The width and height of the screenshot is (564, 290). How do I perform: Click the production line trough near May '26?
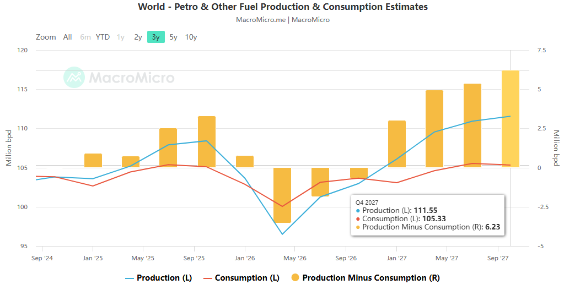[x=282, y=234]
